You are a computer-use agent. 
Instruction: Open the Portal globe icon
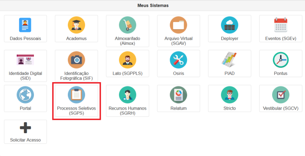click(x=25, y=95)
